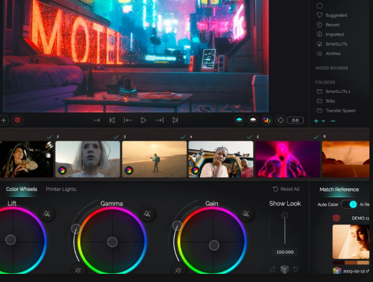Open the SmartLUTs library section

click(332, 44)
